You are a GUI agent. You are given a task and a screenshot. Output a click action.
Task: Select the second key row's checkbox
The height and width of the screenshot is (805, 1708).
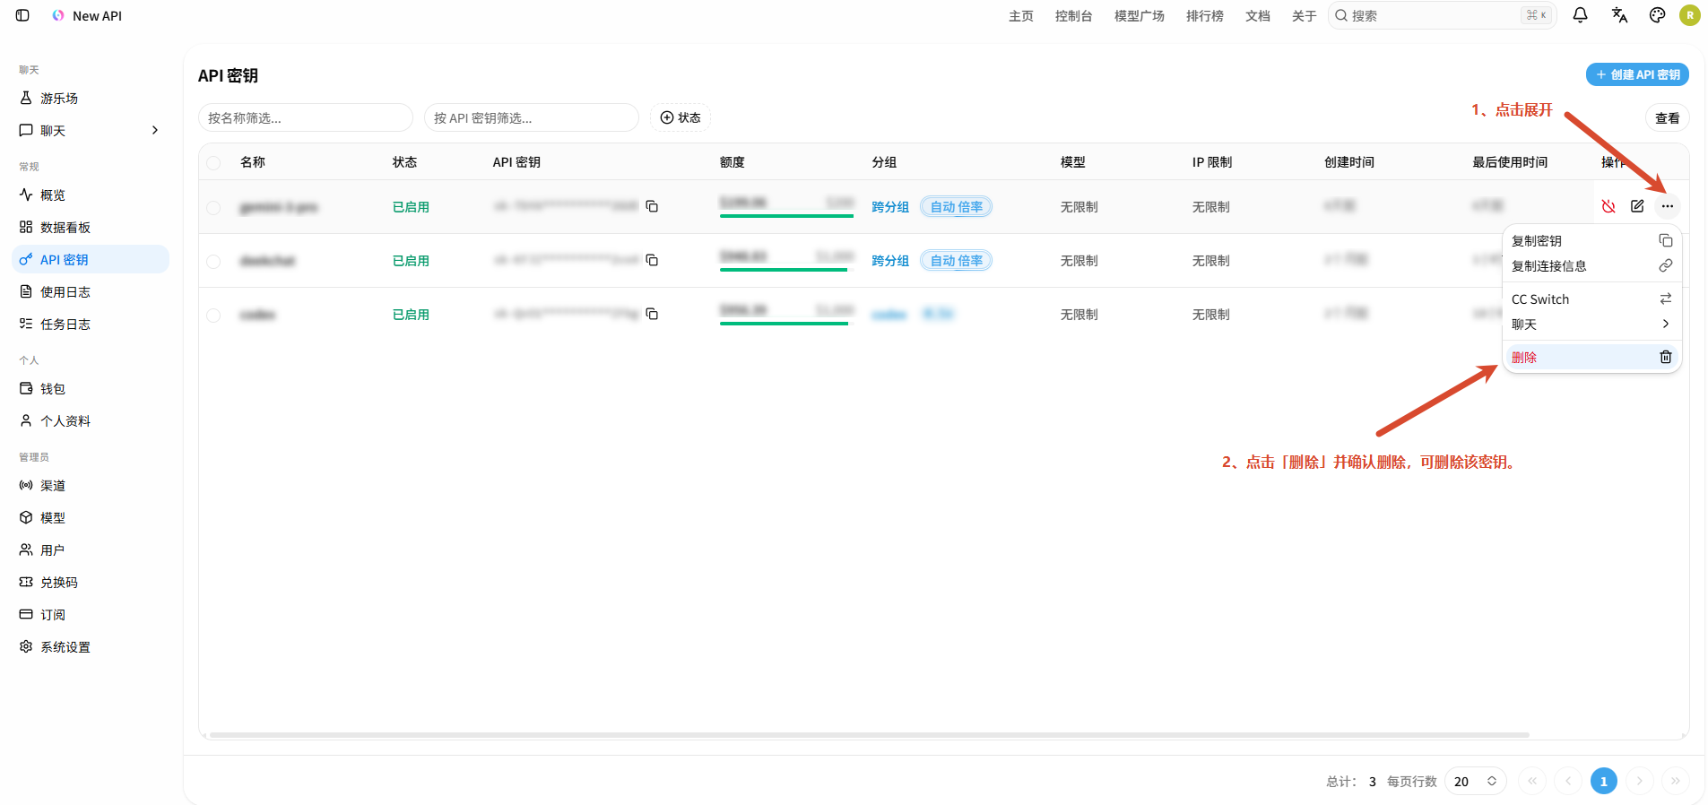(213, 261)
